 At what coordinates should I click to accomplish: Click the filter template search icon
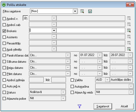[82, 11]
